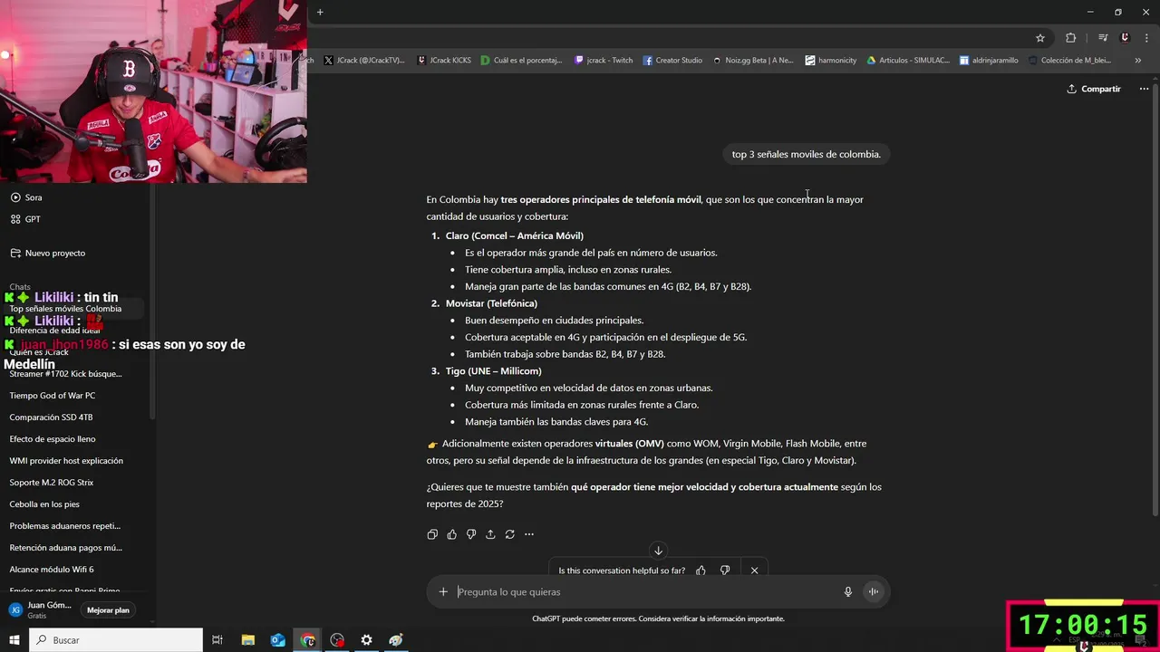
Task: Open JCrack KICKS bookmark
Action: coord(444,61)
